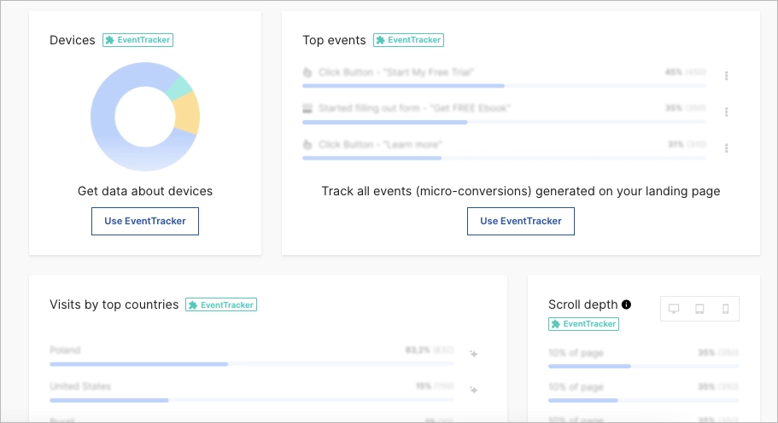This screenshot has width=778, height=423.
Task: Click United States progress bar
Action: point(252,400)
